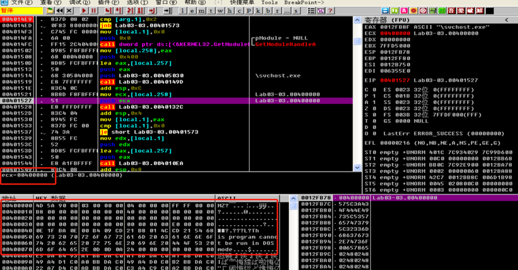Image resolution: width=518 pixels, height=270 pixels.
Task: Click the pink 'A' plugin icon
Action: click(404, 11)
